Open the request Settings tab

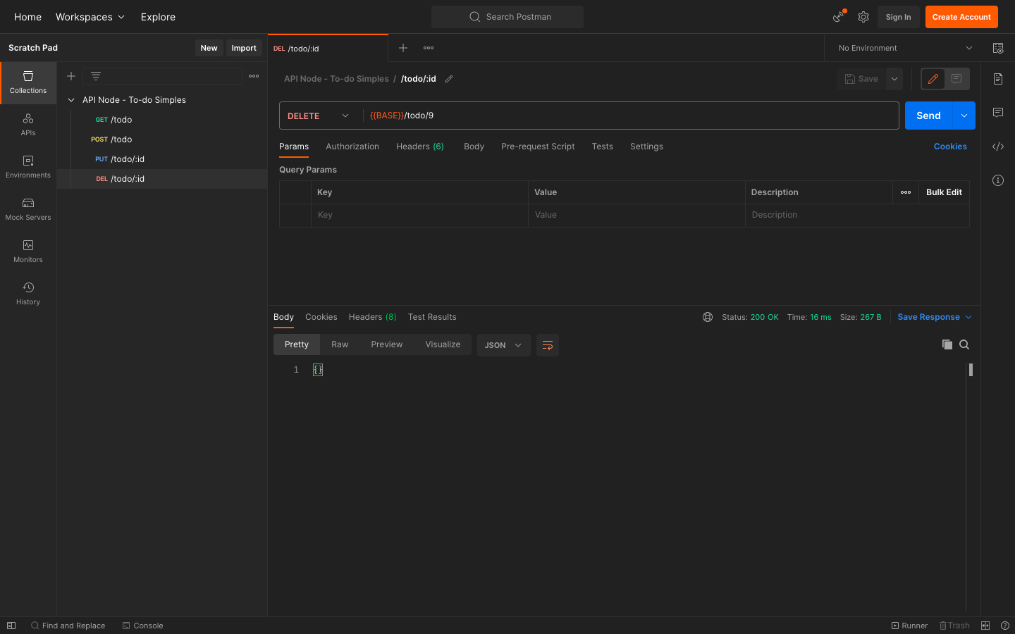tap(646, 147)
